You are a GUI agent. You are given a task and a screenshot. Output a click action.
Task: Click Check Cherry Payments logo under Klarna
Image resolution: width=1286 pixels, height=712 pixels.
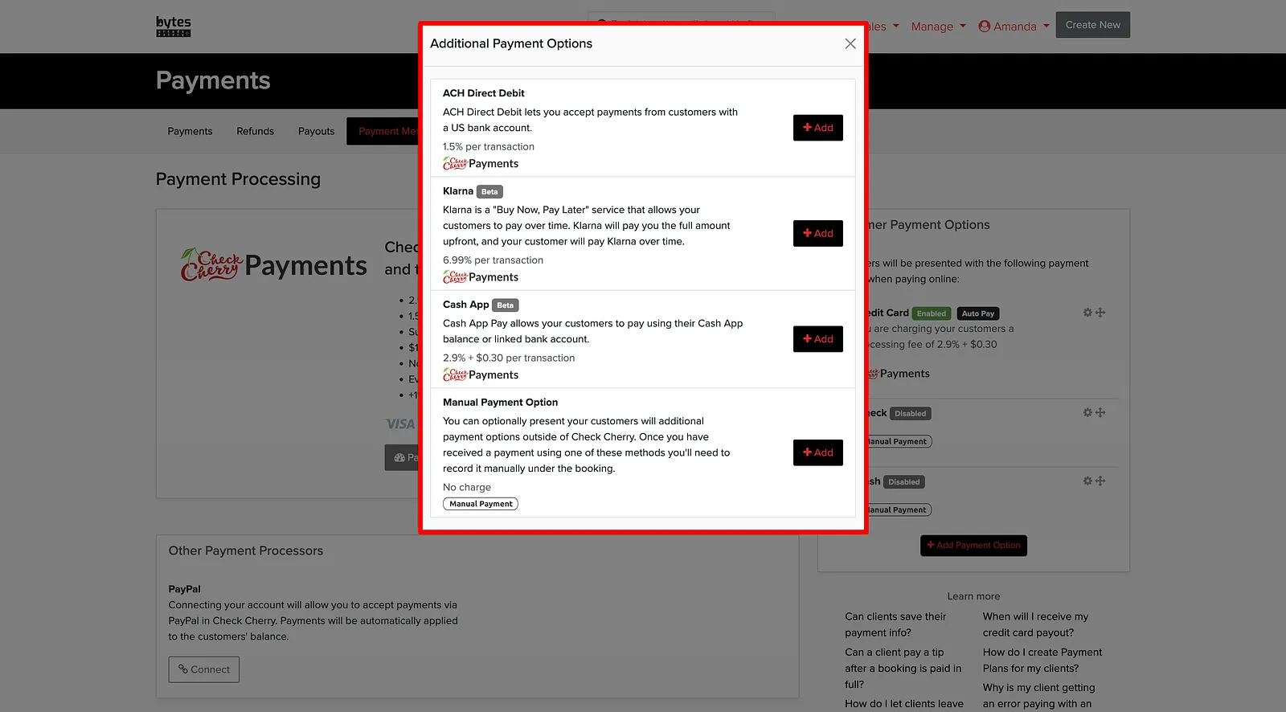point(481,277)
